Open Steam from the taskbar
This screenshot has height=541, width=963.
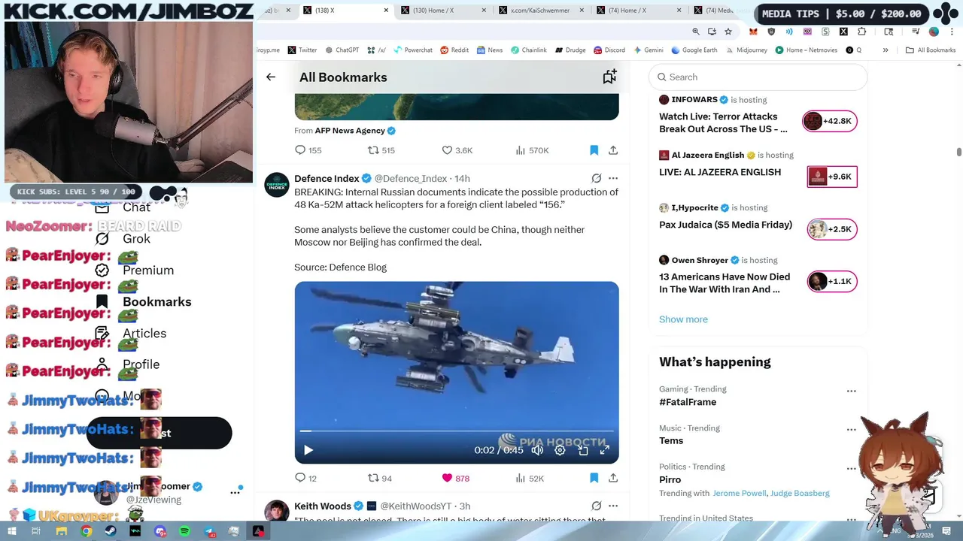111,531
